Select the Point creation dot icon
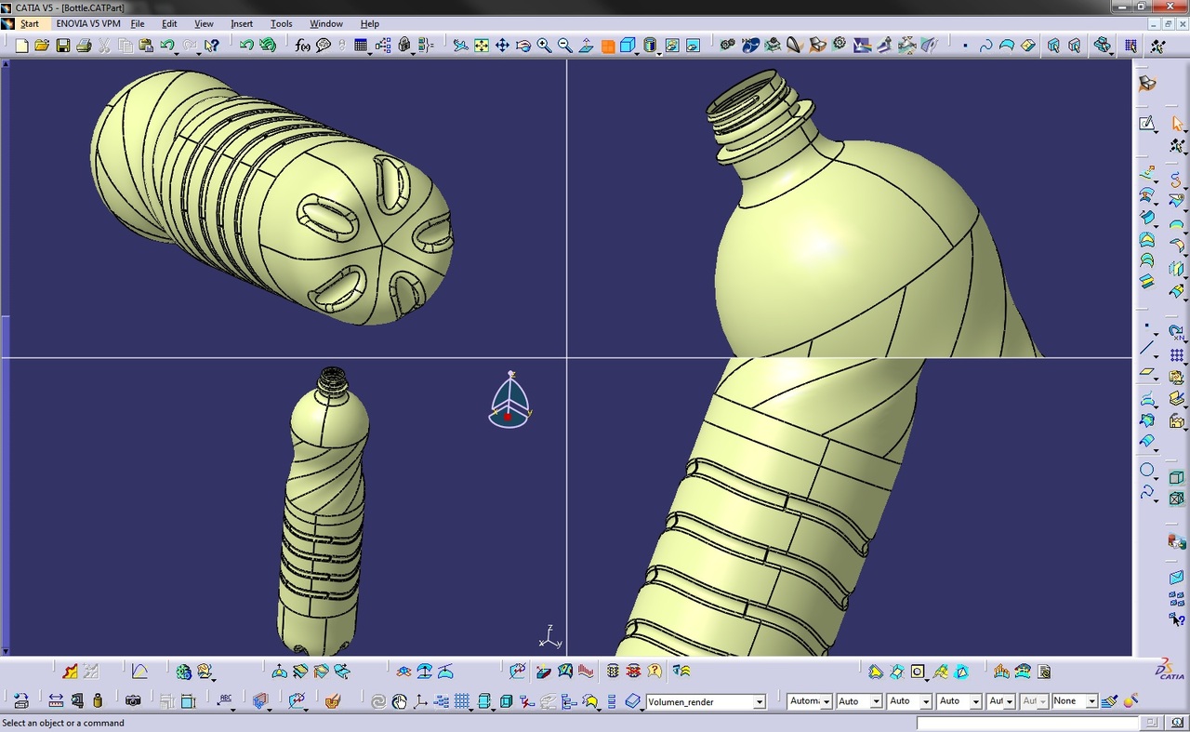The width and height of the screenshot is (1190, 732). coord(965,46)
